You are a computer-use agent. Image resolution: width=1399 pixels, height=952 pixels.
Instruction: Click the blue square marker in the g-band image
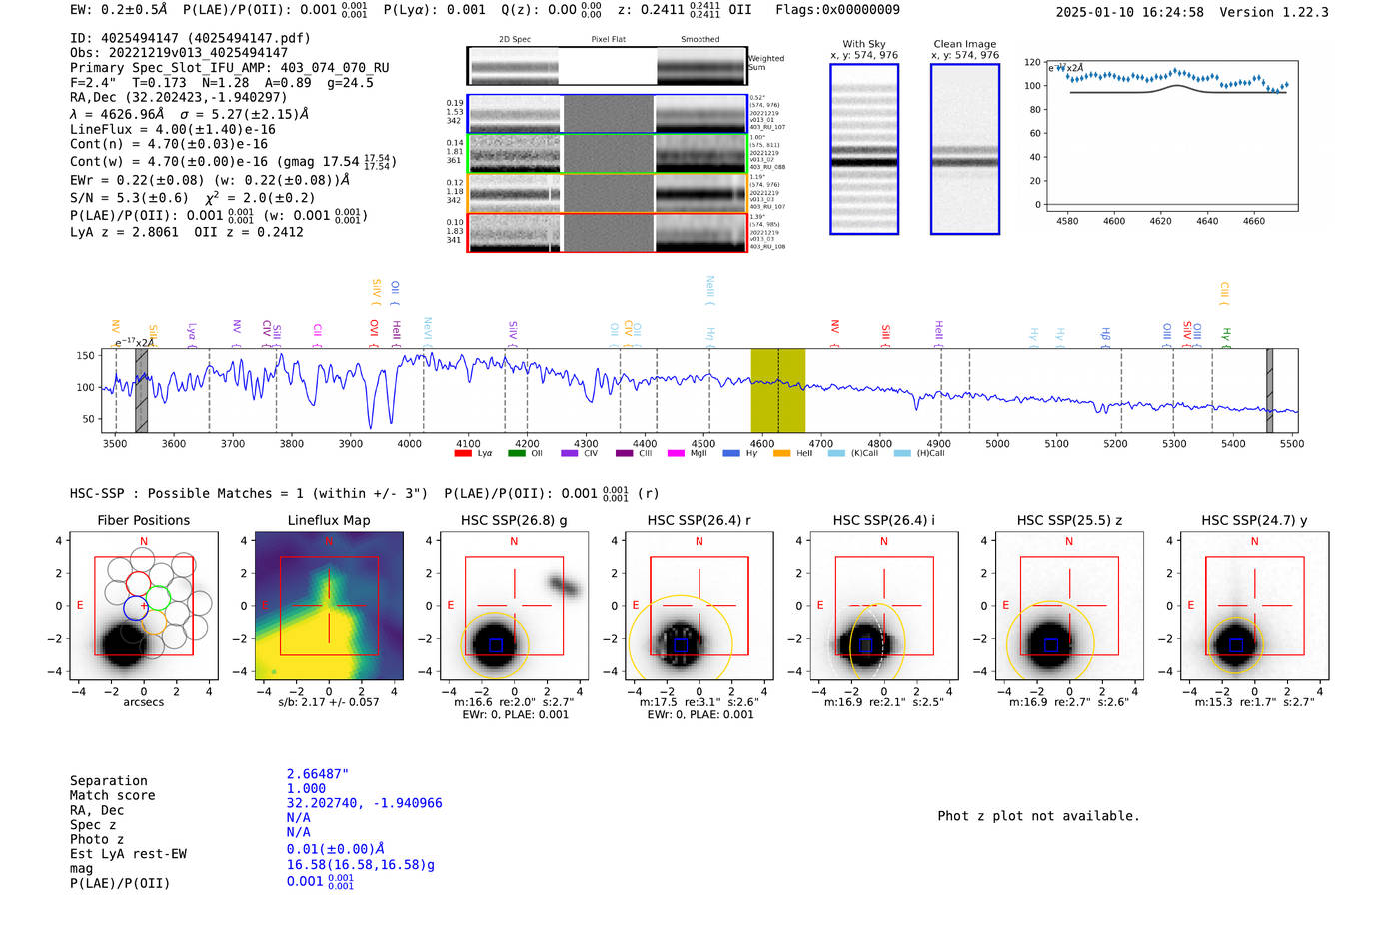(495, 645)
